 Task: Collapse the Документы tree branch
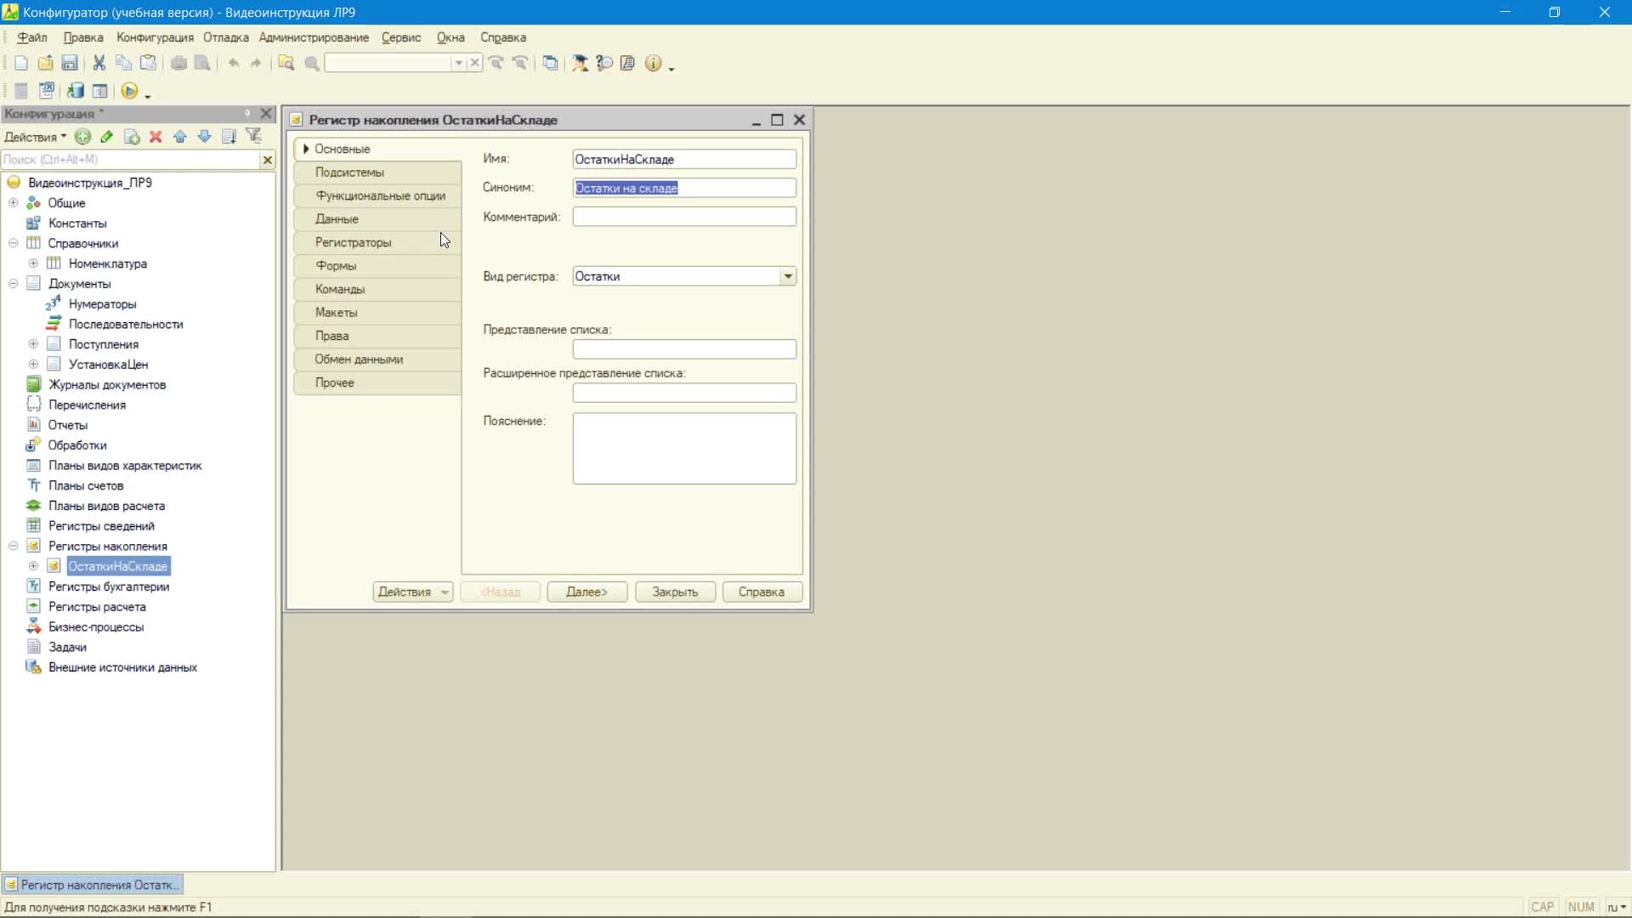click(x=13, y=284)
